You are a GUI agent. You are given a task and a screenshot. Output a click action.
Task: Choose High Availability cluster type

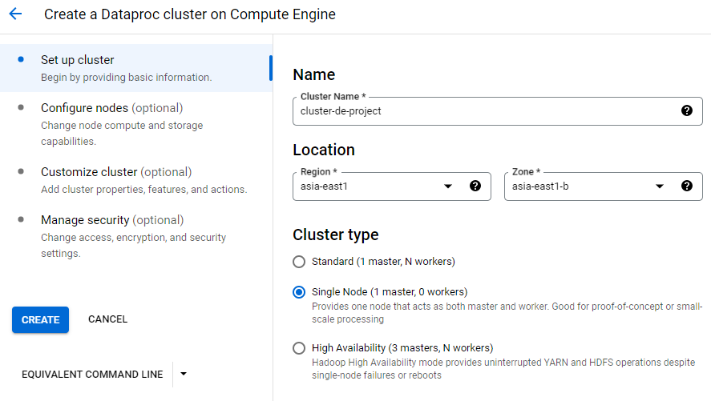(x=299, y=348)
